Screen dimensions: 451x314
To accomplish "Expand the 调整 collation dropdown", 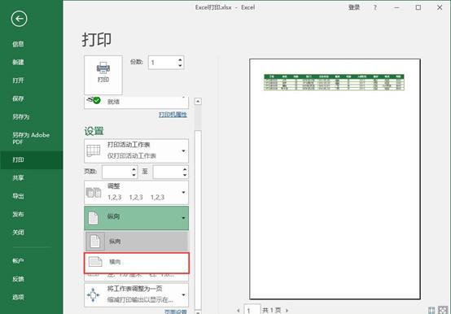I will pyautogui.click(x=136, y=192).
